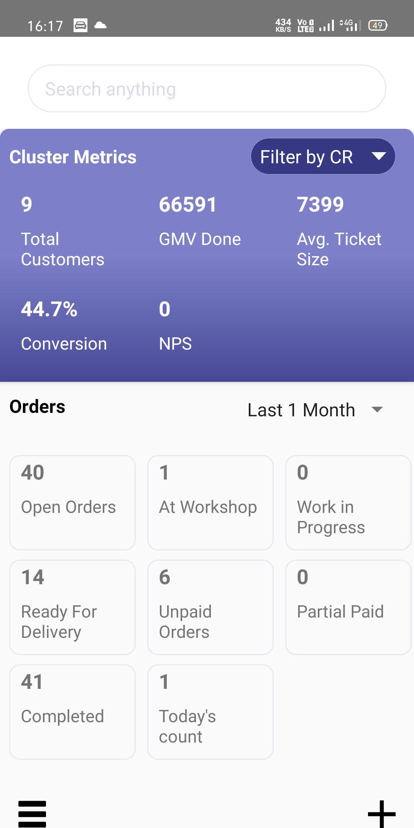View At Workshop orders

coord(210,503)
